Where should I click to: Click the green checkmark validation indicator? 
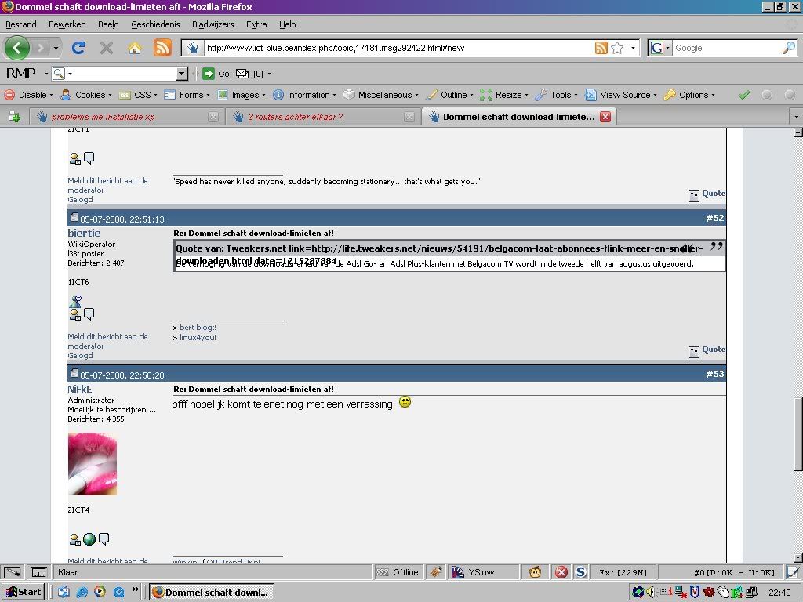coord(744,95)
